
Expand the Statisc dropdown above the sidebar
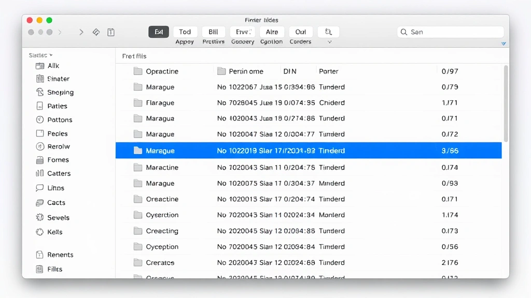click(39, 54)
